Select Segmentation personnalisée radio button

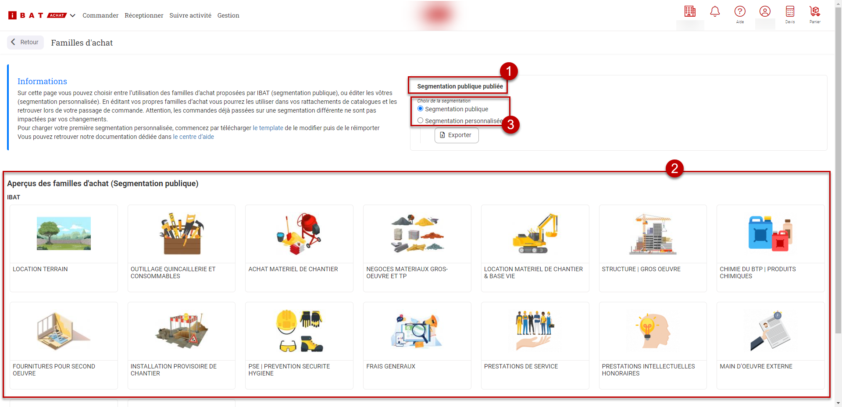(x=421, y=120)
